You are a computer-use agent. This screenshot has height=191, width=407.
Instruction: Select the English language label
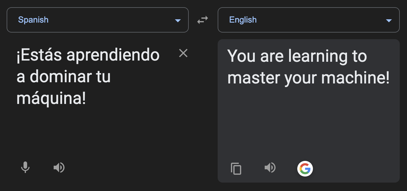[x=243, y=20]
